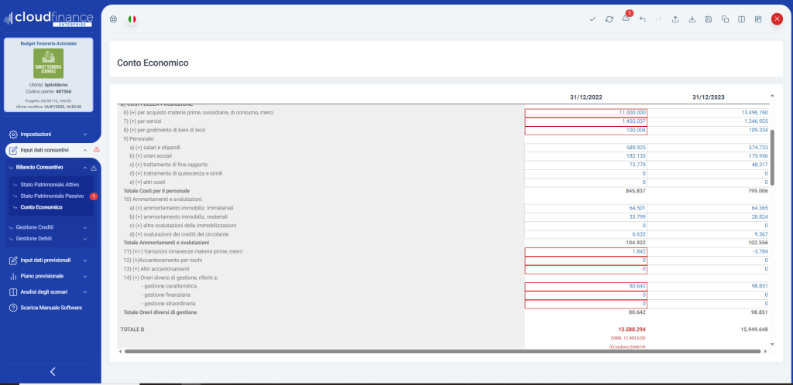Edit 2022 godimento beni di terzi 100.004
The width and height of the screenshot is (793, 385).
click(585, 131)
